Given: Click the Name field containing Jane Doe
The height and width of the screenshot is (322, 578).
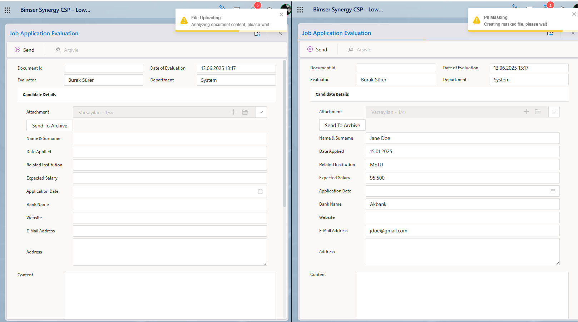Looking at the screenshot, I should 463,138.
